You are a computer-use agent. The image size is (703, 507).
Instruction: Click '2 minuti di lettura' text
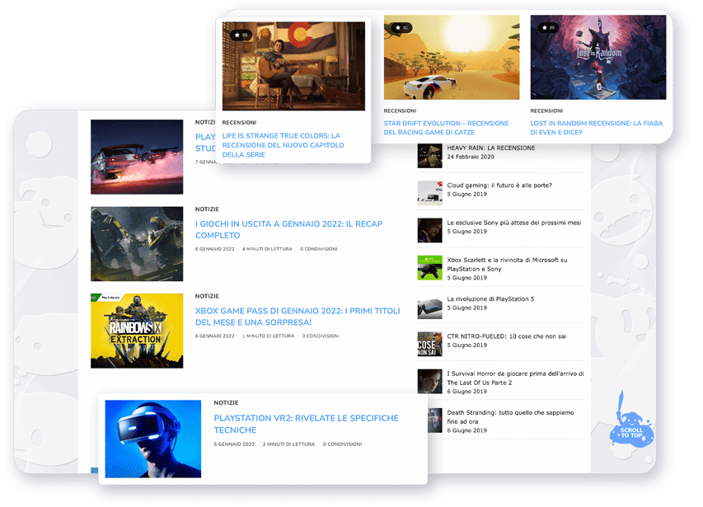click(288, 444)
